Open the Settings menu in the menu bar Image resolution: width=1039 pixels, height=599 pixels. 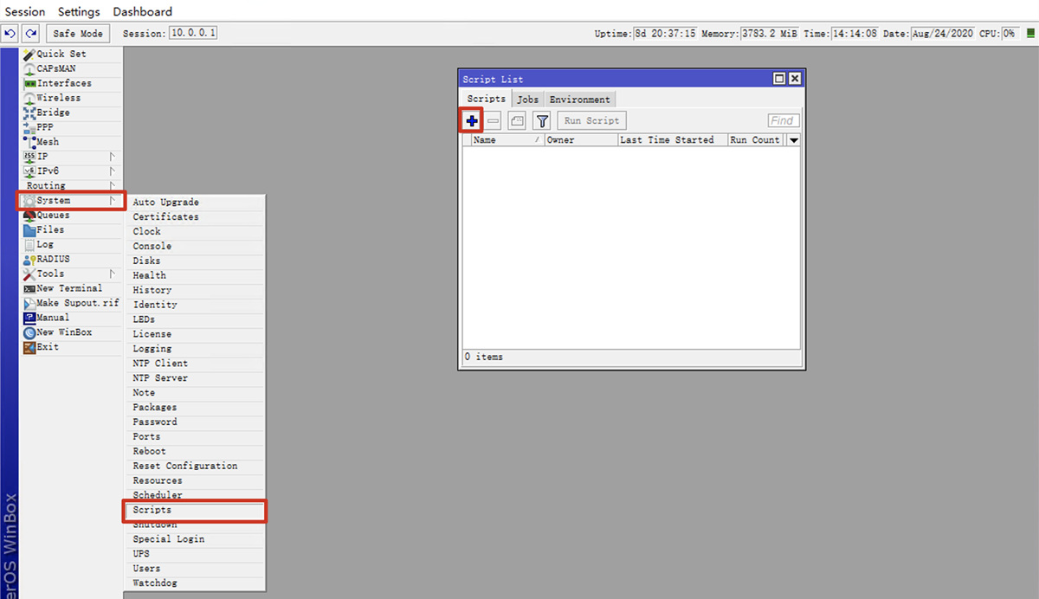(x=79, y=12)
